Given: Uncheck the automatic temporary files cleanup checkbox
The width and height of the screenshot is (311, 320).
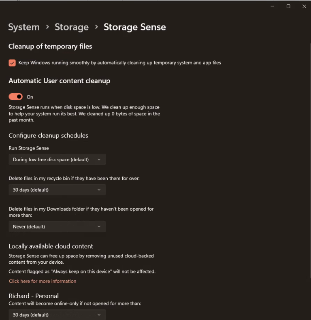Looking at the screenshot, I should click(12, 63).
